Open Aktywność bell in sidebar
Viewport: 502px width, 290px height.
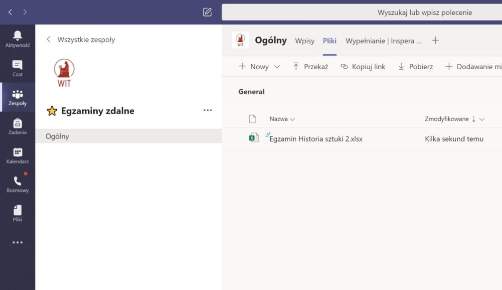tap(17, 39)
